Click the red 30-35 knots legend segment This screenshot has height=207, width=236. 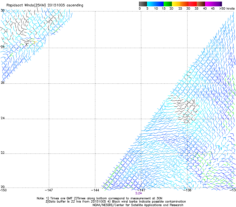193,4
